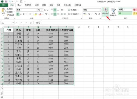
Task: Open the Paste options dropdown arrow
Action: tap(4, 15)
